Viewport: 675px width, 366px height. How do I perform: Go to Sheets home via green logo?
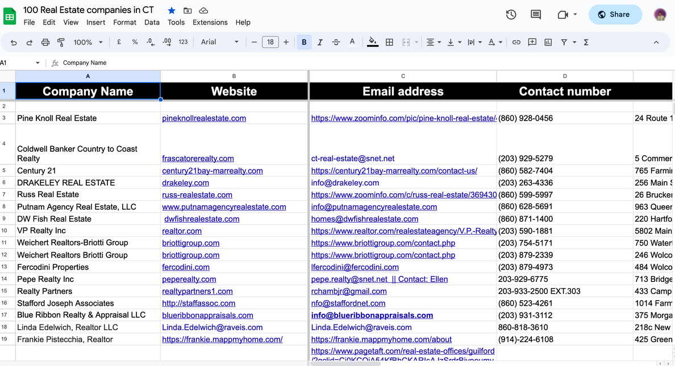click(10, 17)
